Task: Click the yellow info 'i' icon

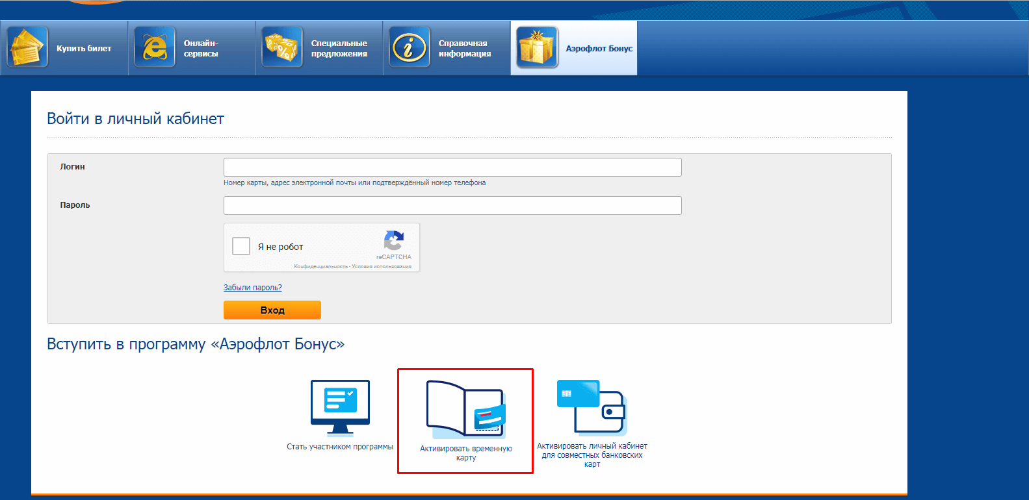Action: point(410,47)
